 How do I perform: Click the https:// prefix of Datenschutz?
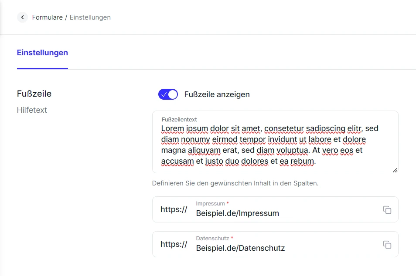click(x=174, y=244)
